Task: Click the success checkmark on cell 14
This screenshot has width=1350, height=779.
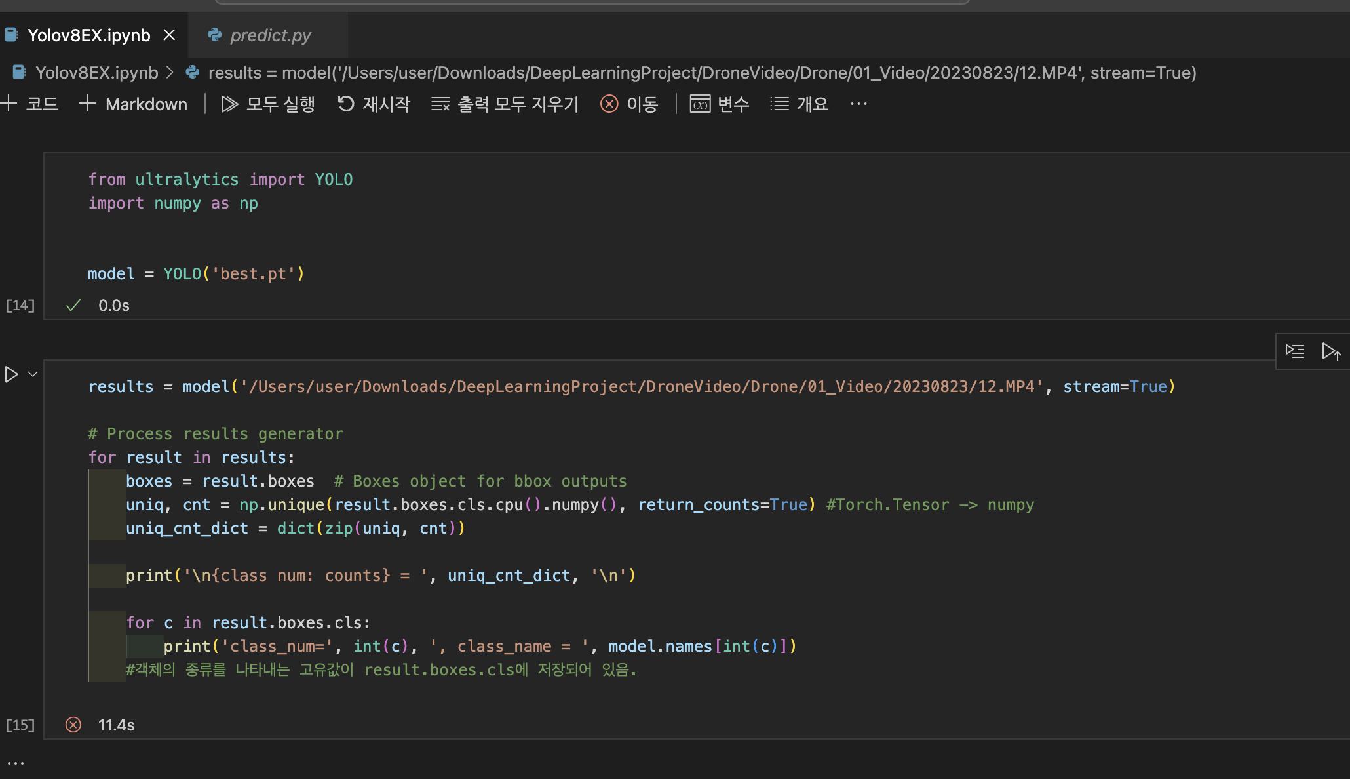Action: click(x=73, y=305)
